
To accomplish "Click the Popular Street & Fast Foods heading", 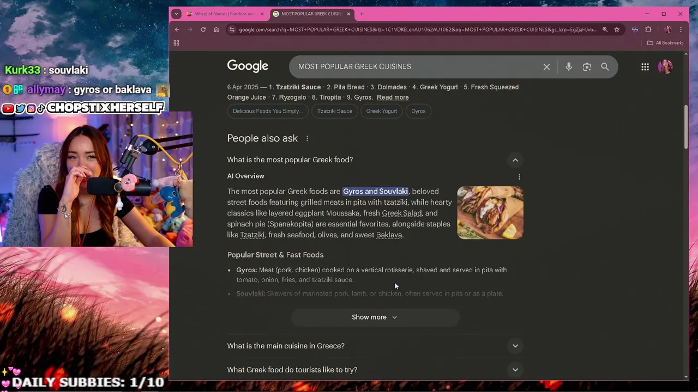I will tap(275, 255).
